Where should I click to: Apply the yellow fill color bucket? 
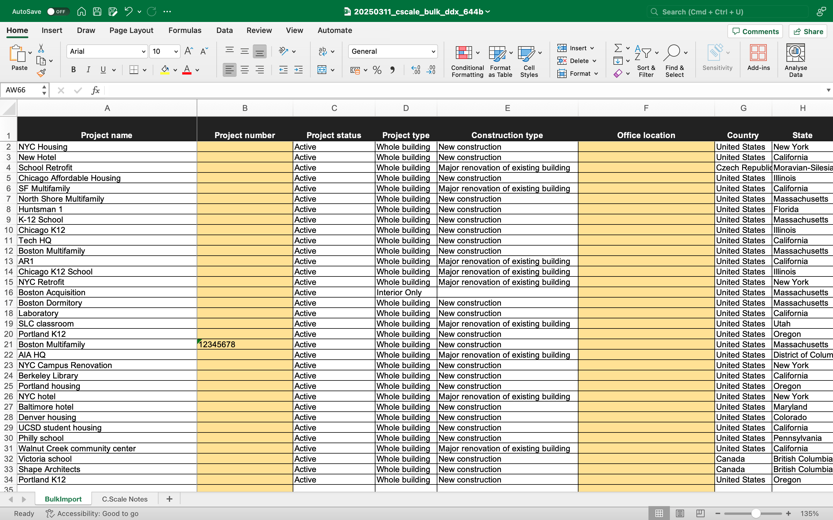click(165, 70)
